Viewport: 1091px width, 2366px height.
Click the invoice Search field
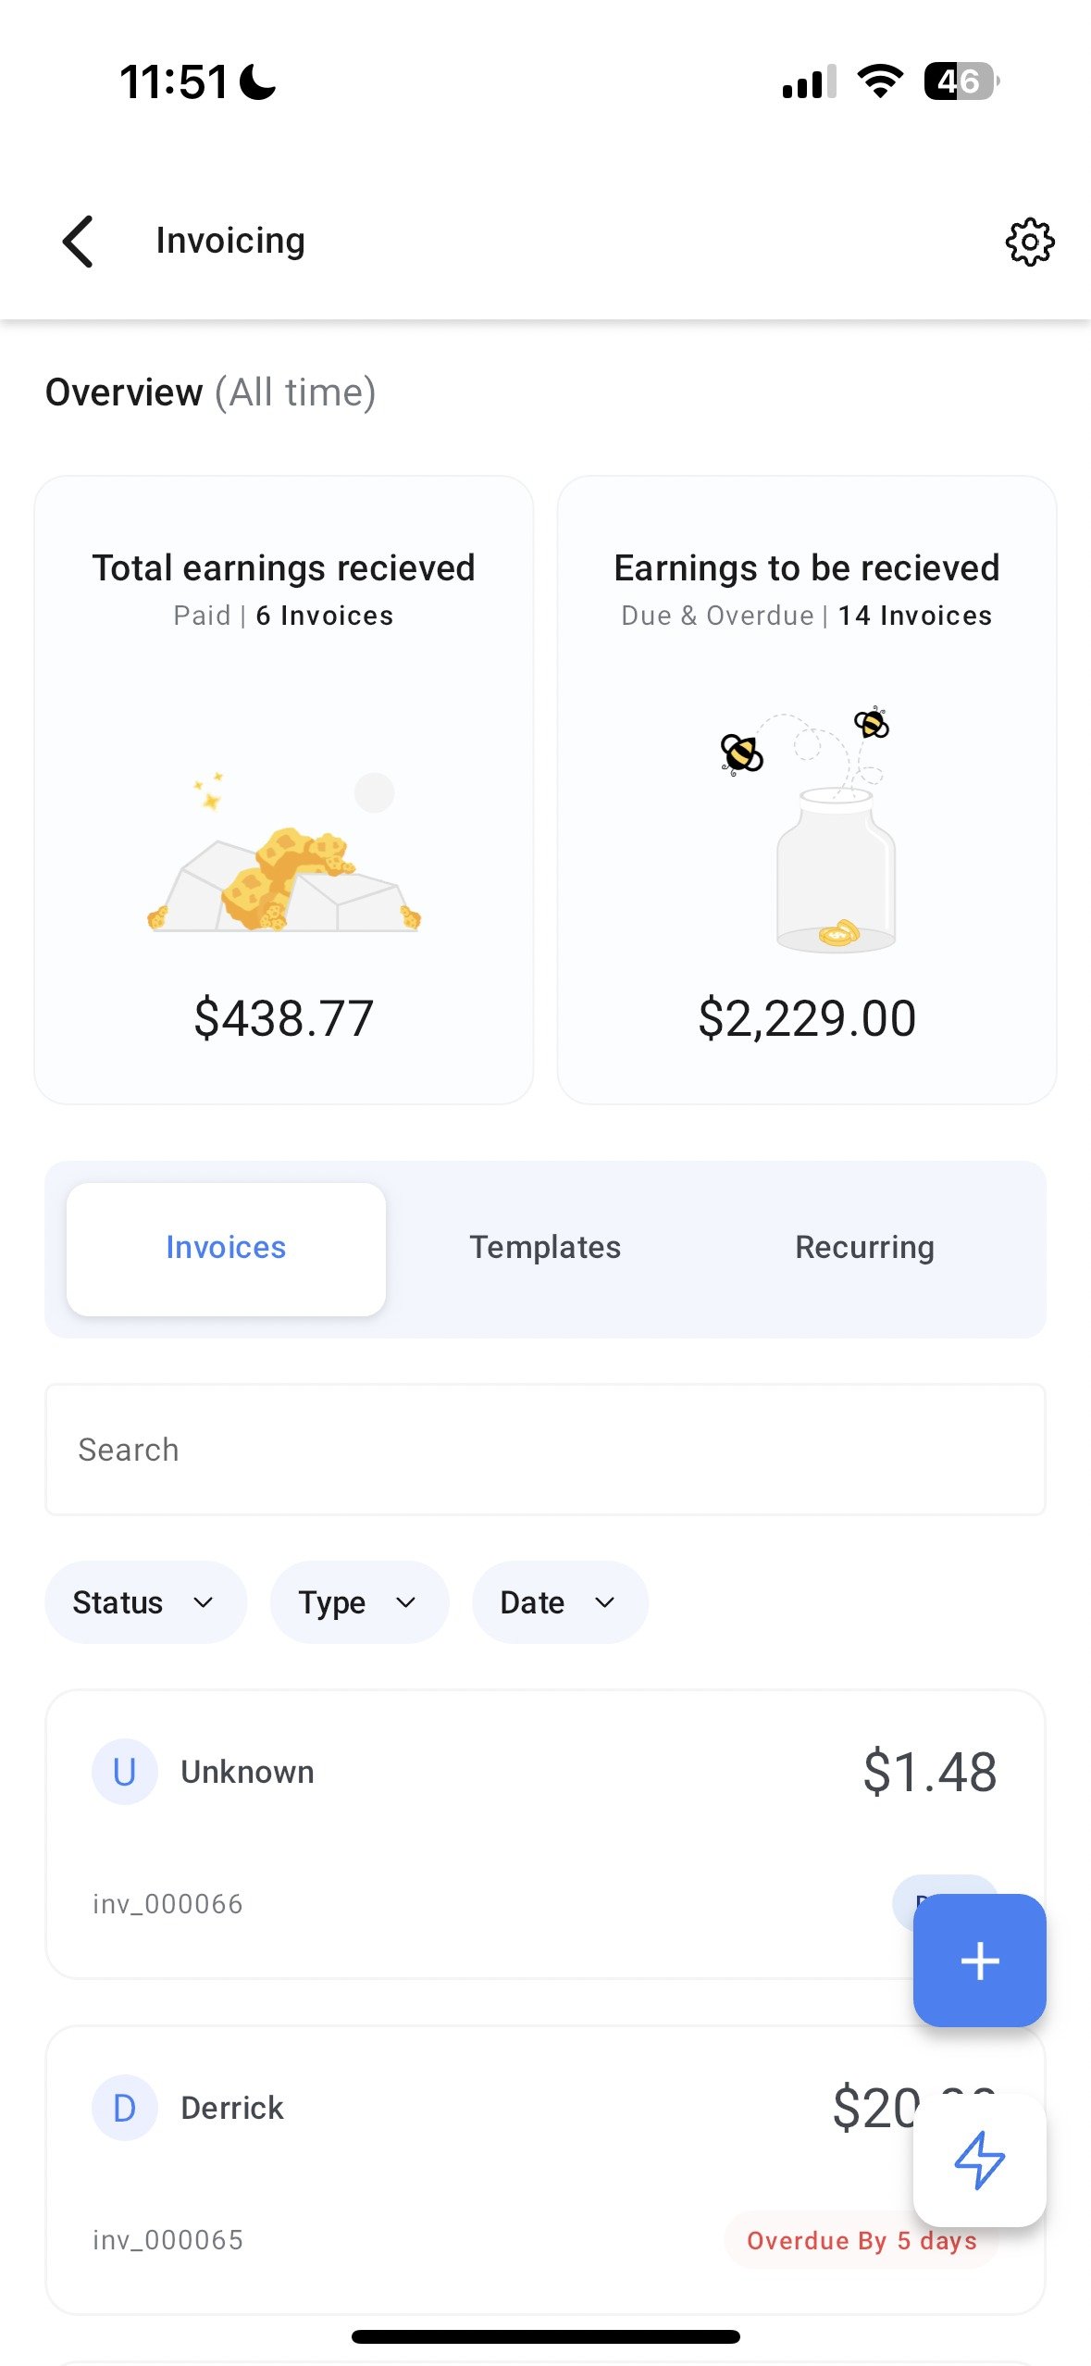click(x=545, y=1450)
